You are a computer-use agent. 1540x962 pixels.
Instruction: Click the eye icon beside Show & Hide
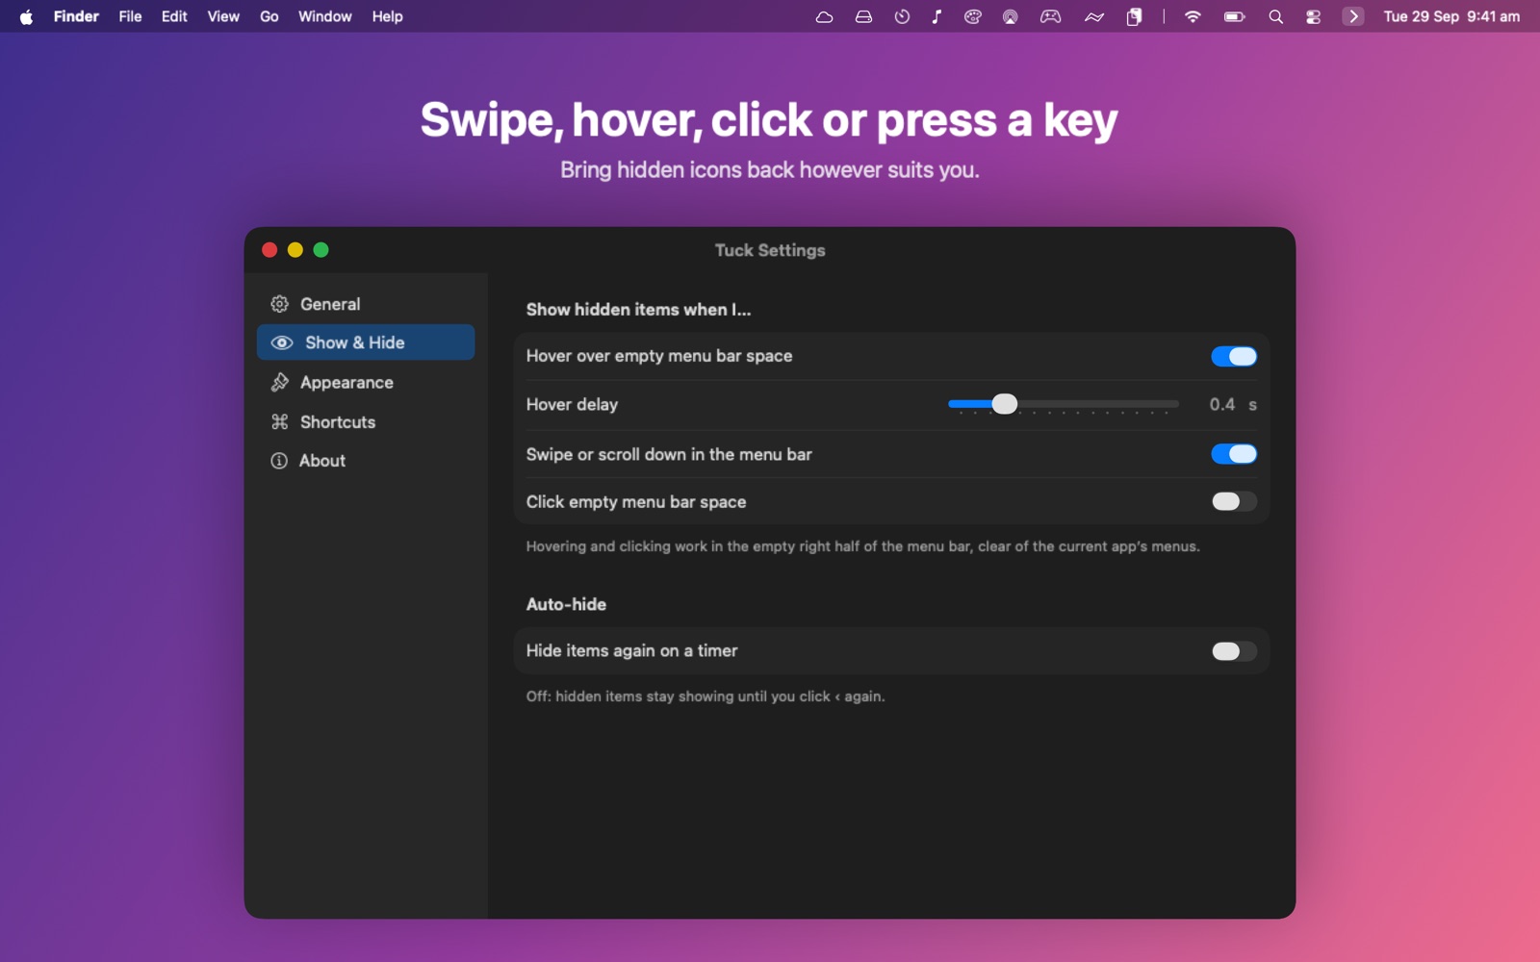point(282,342)
